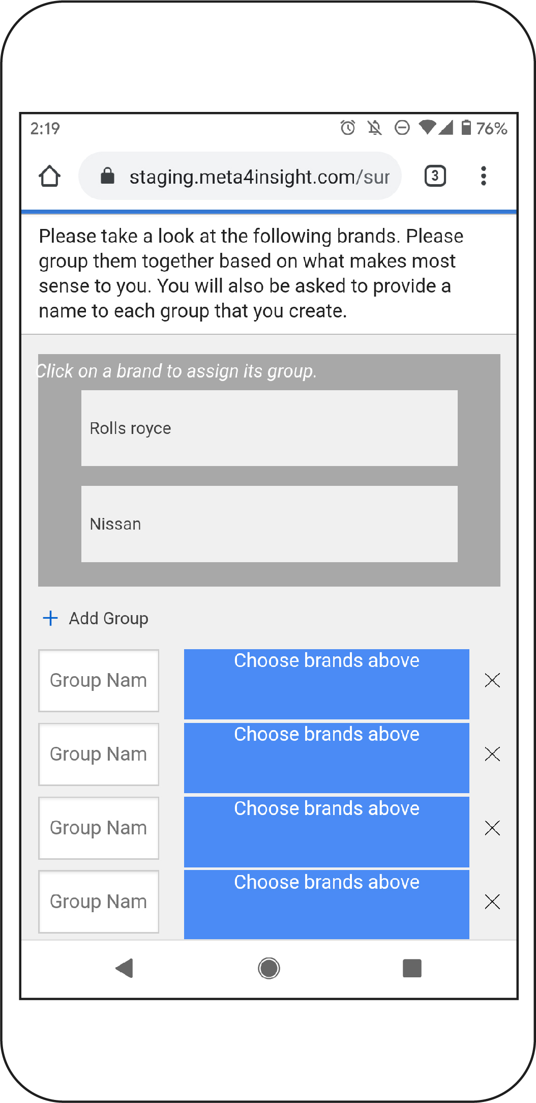This screenshot has height=1103, width=536.
Task: Tap the padlock site security icon
Action: pos(107,176)
